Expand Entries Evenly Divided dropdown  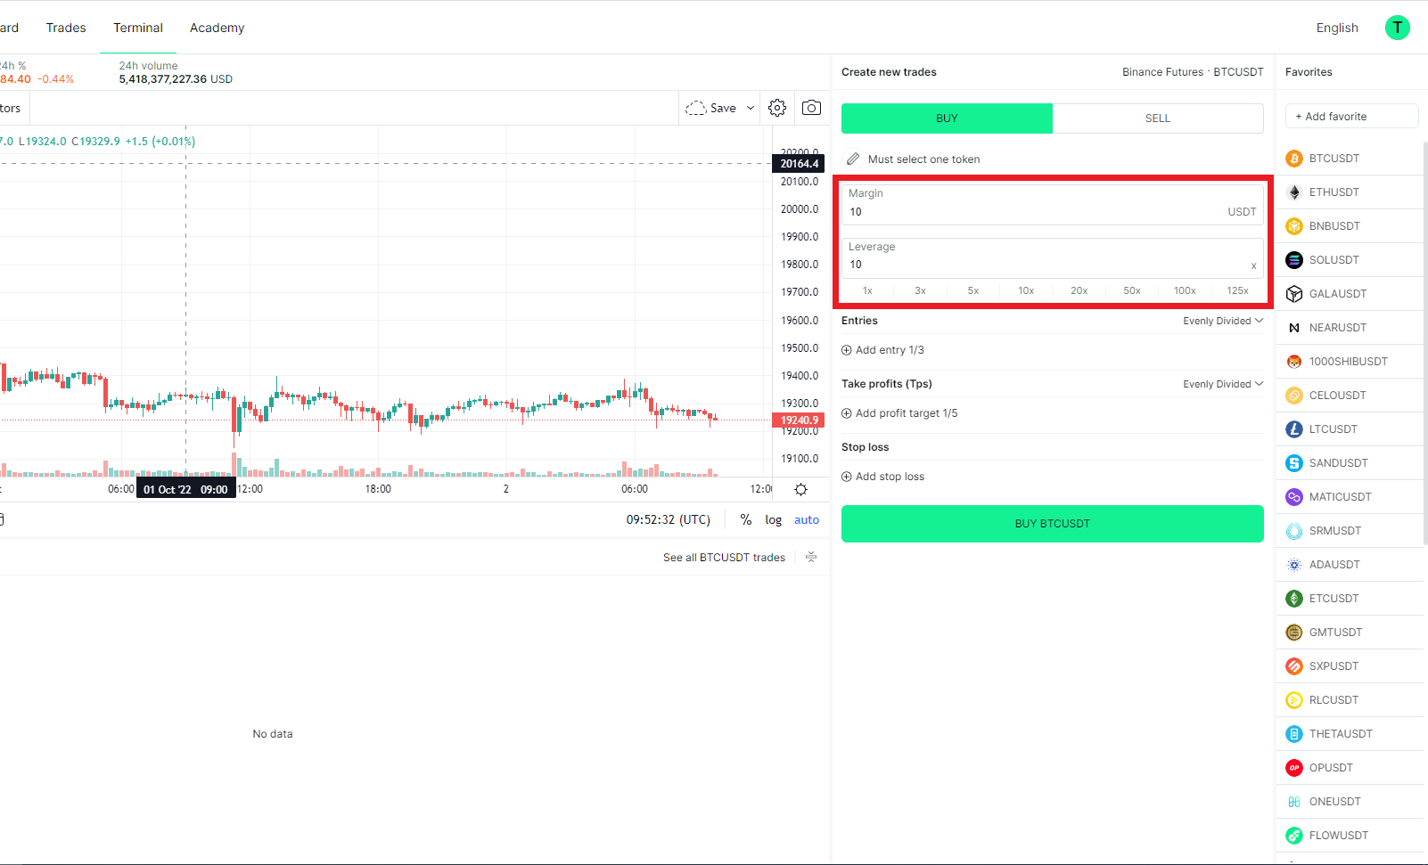tap(1223, 321)
